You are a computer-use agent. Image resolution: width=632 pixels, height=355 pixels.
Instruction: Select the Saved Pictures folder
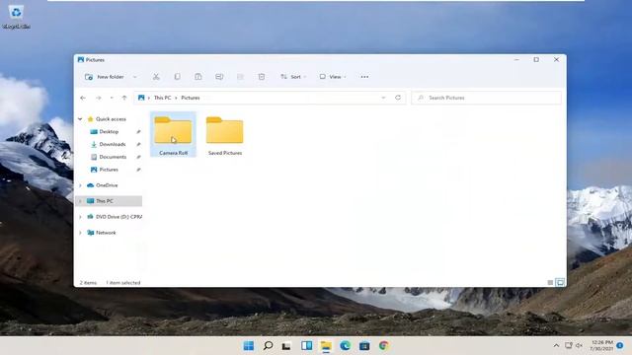pyautogui.click(x=225, y=134)
